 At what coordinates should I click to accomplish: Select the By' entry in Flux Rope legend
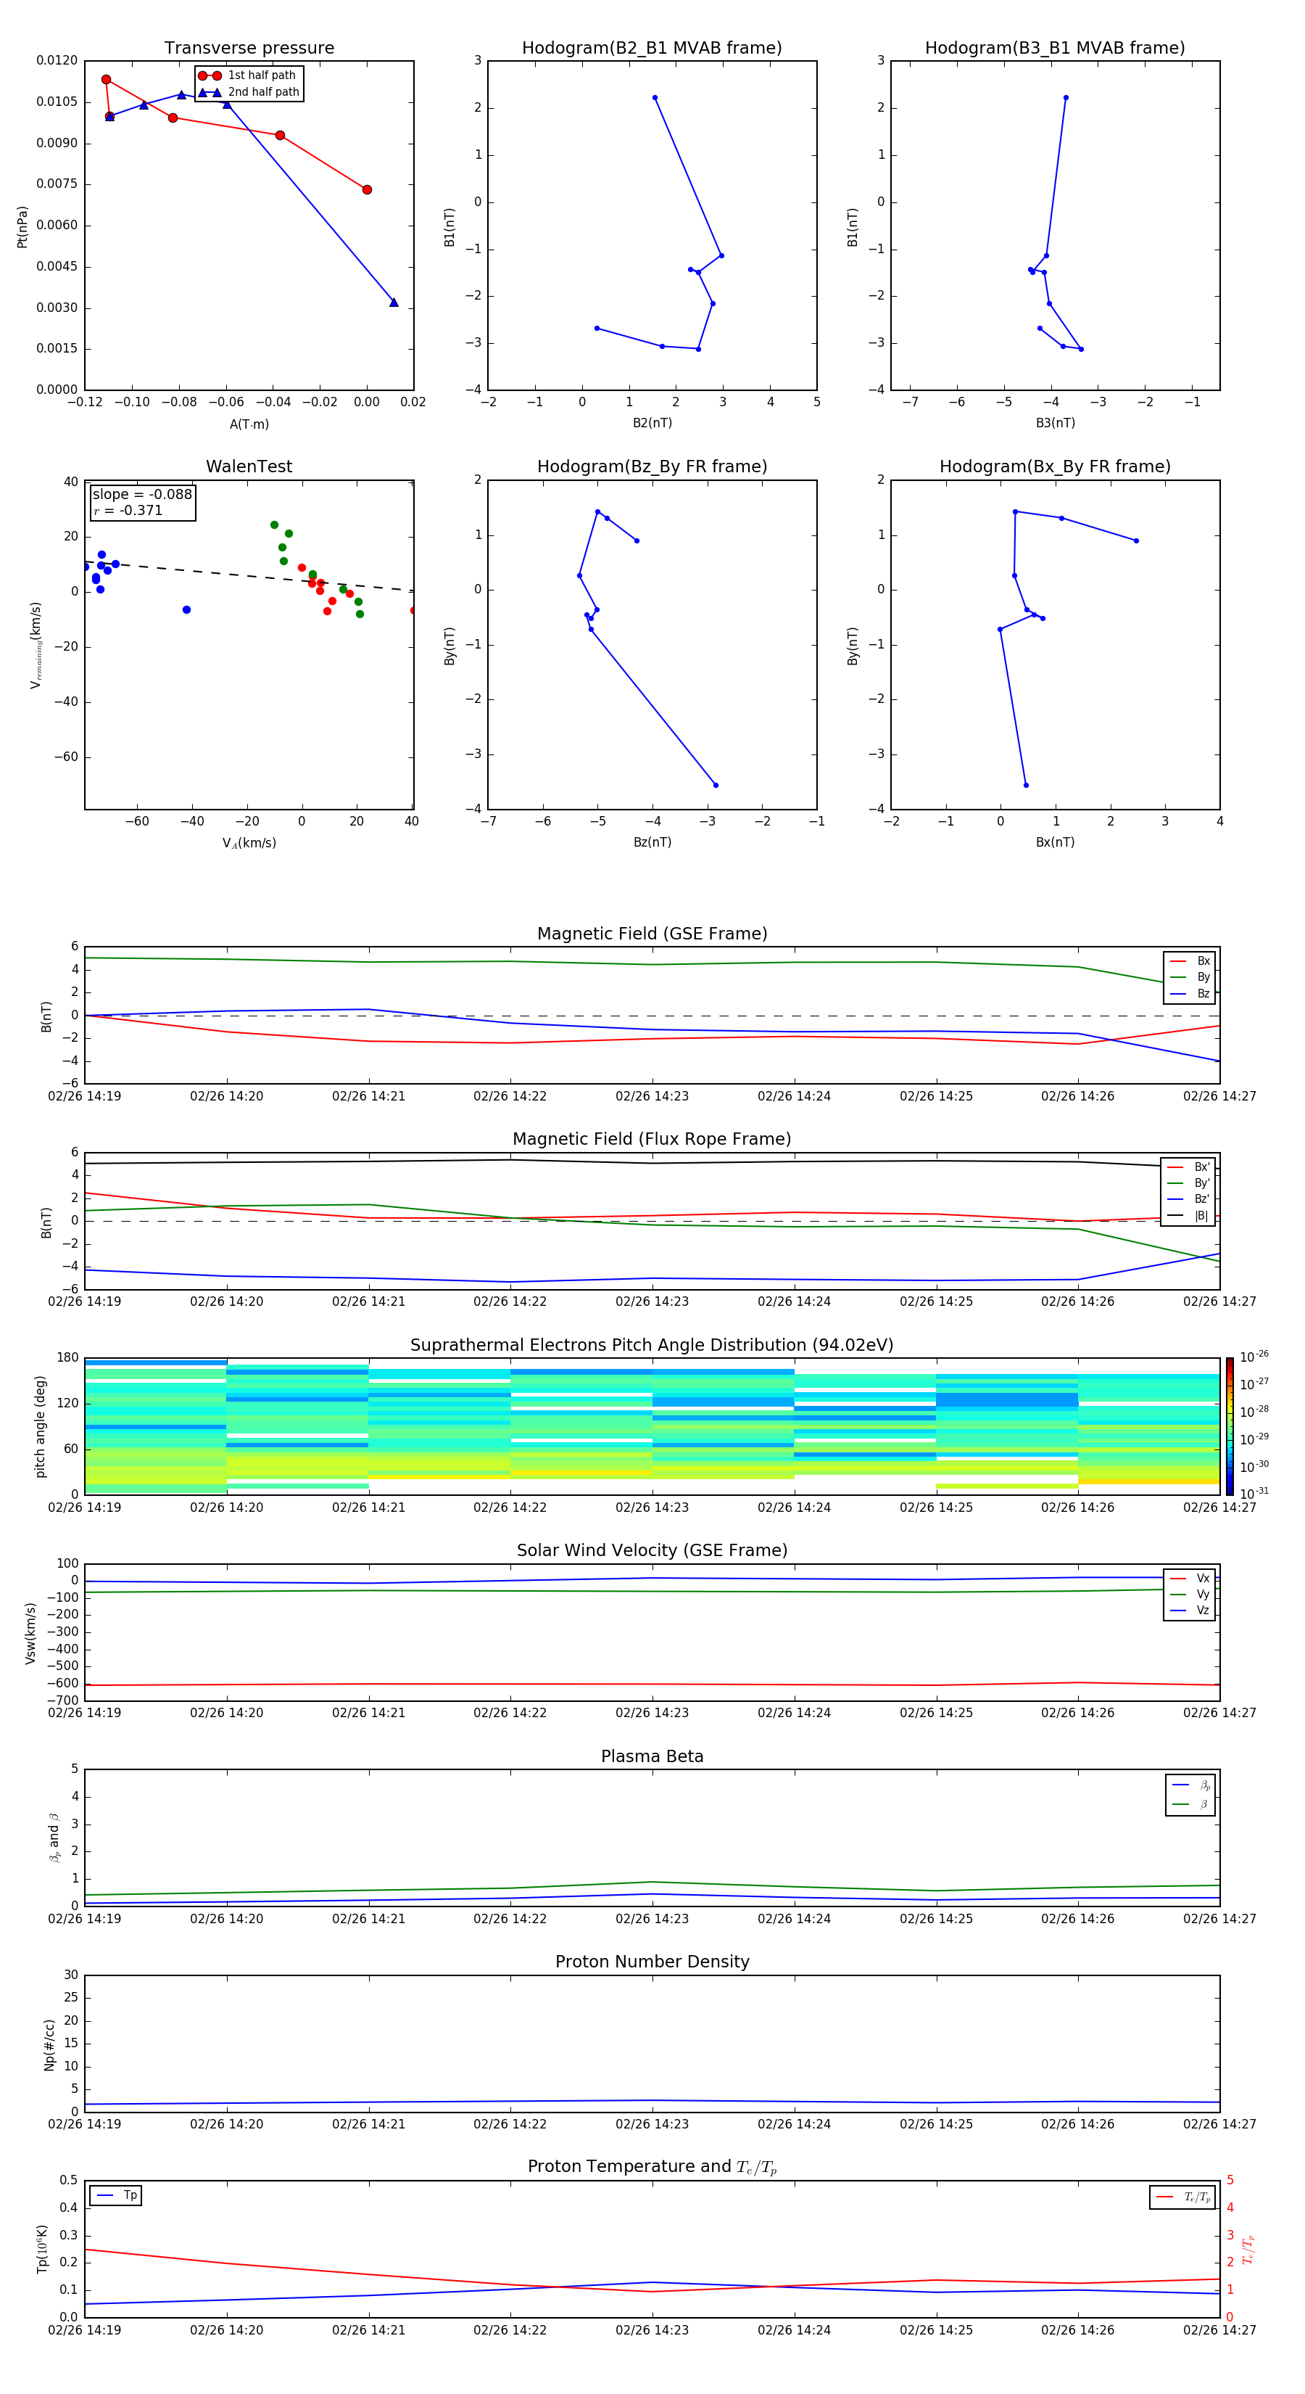1189,1183
